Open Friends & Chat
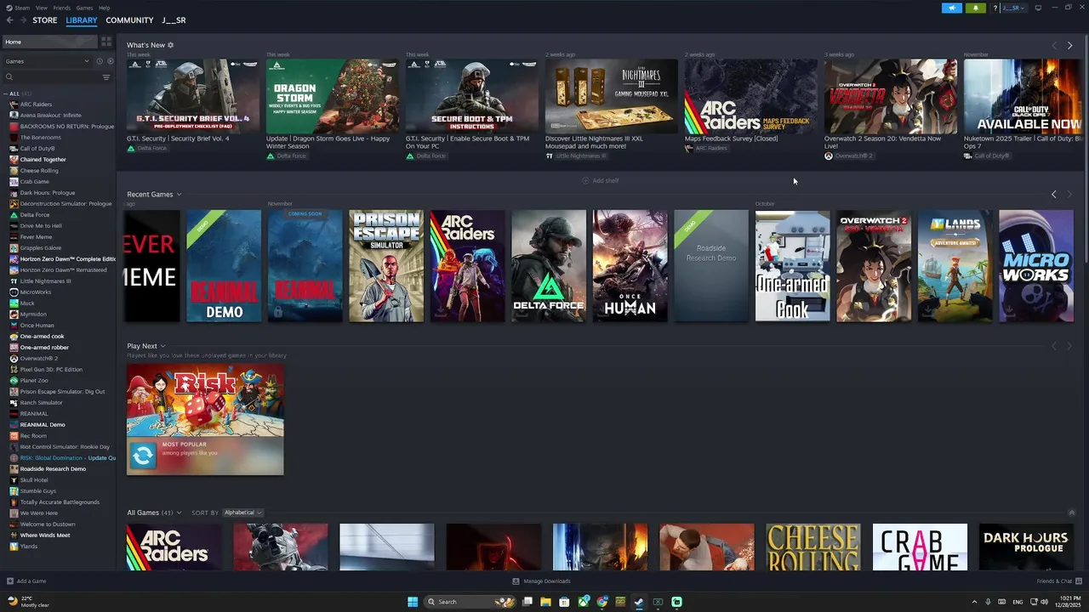The height and width of the screenshot is (612, 1089). click(1058, 581)
